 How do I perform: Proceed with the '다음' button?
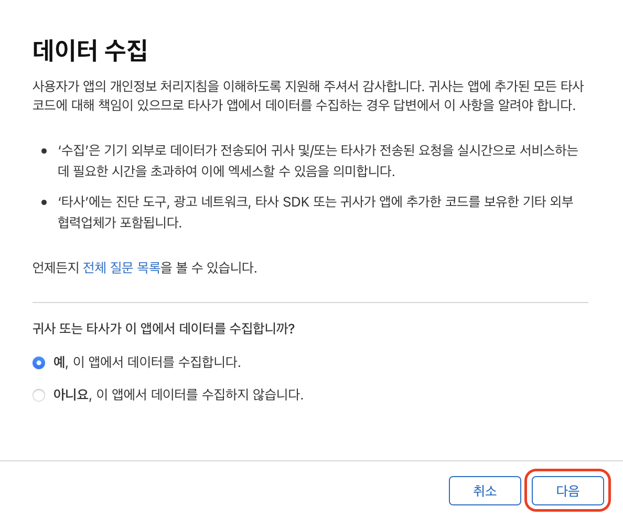pos(568,491)
